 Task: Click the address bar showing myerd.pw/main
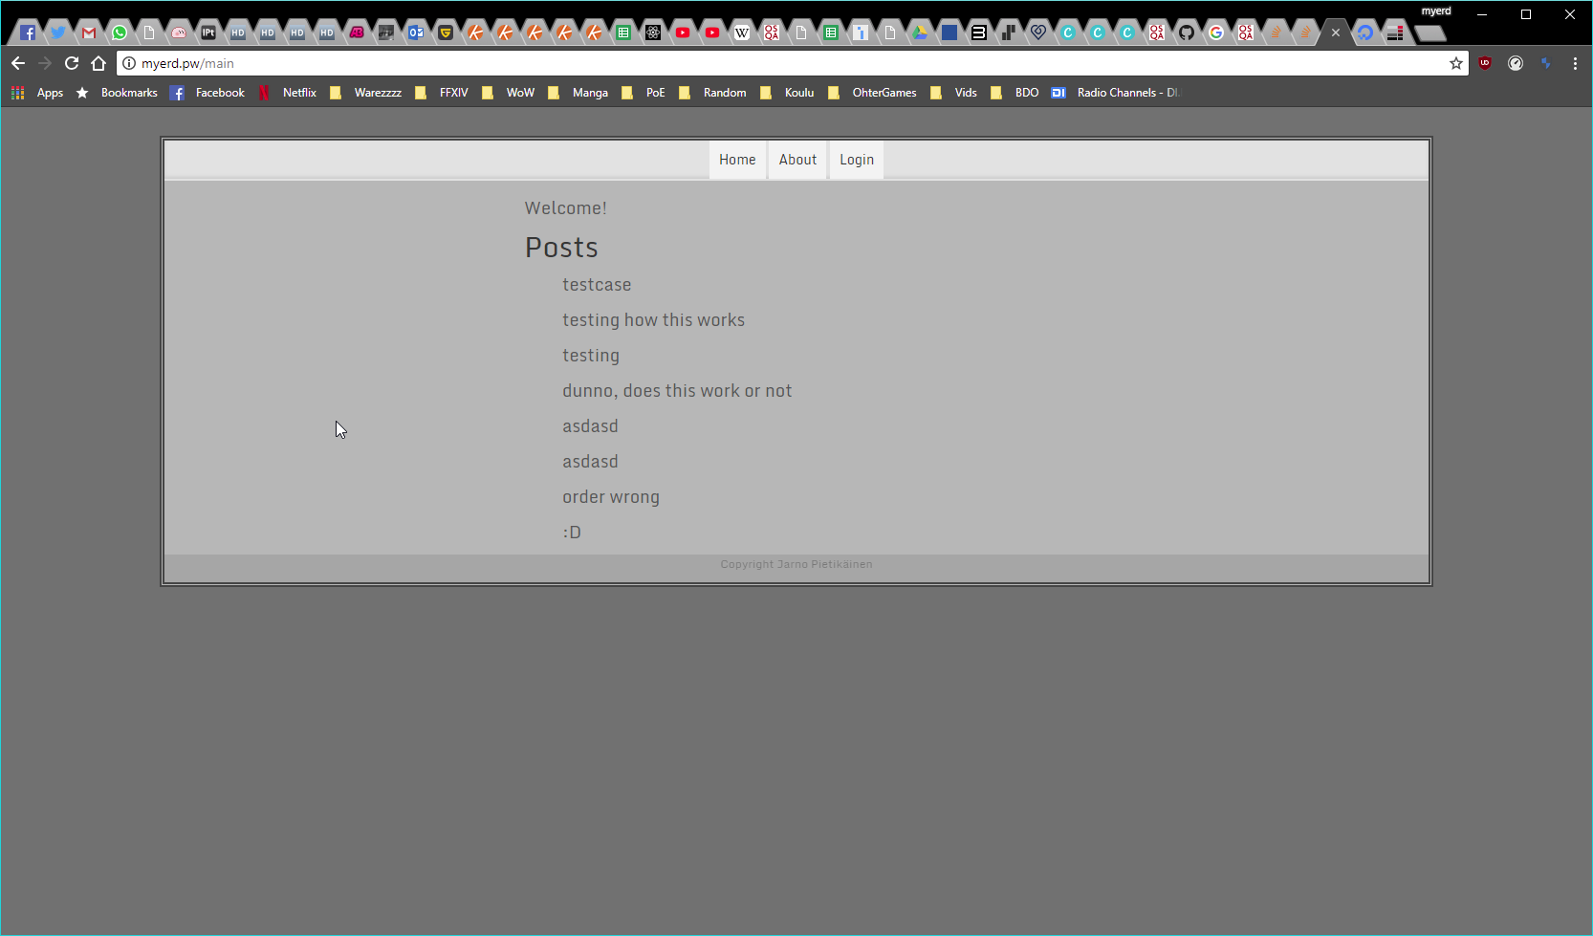click(765, 63)
